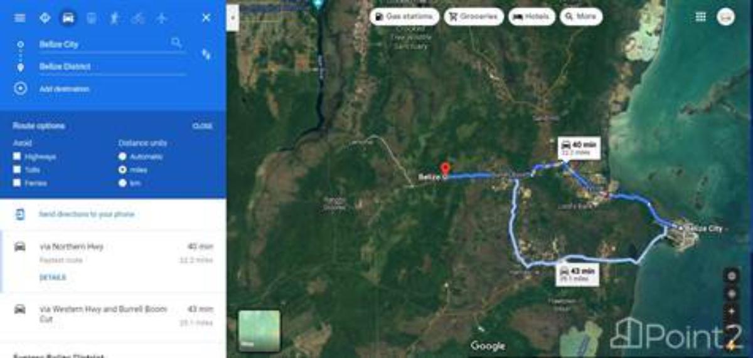Image resolution: width=753 pixels, height=358 pixels.
Task: Switch map layer using thumbnail
Action: coord(259,330)
